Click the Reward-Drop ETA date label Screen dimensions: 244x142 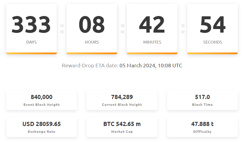point(90,66)
